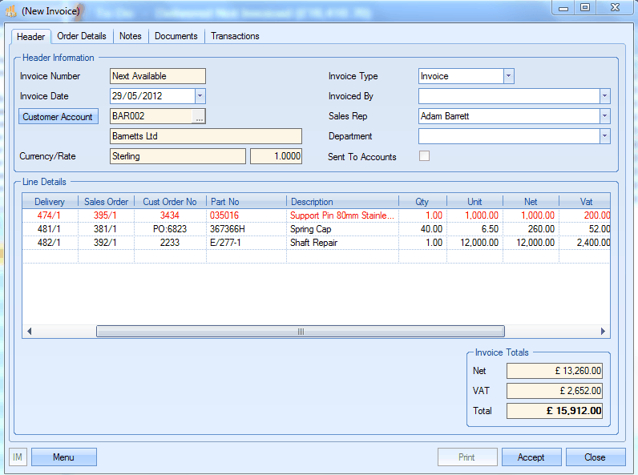Click the customer account browse ellipsis button
The width and height of the screenshot is (638, 475).
(200, 117)
